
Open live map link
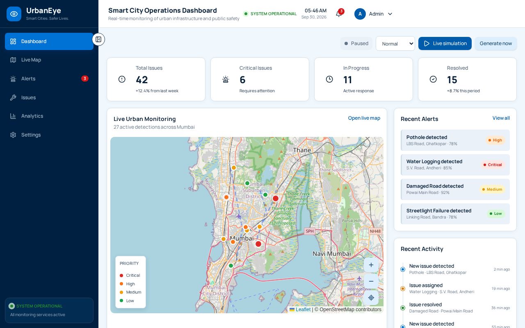364,118
